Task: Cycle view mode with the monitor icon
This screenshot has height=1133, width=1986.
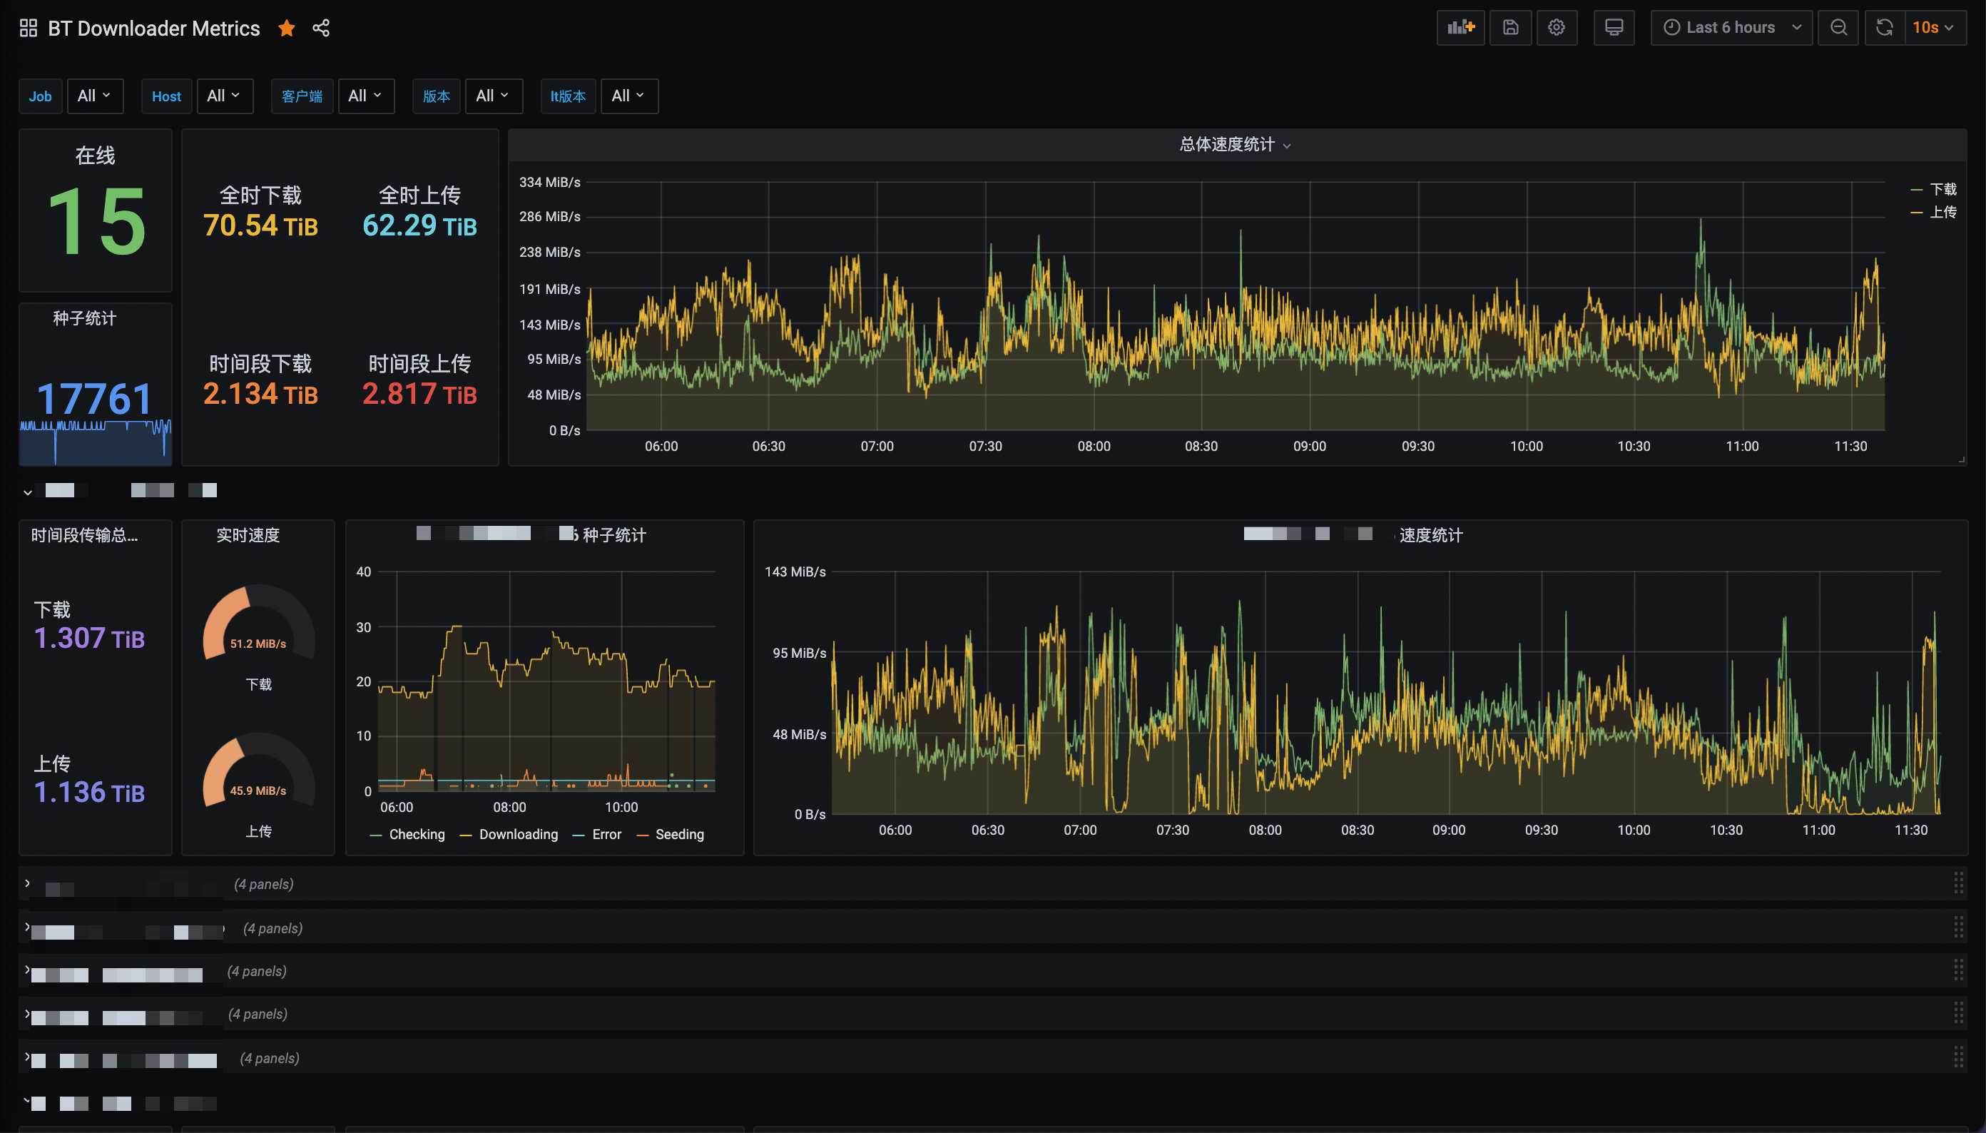Action: coord(1614,27)
